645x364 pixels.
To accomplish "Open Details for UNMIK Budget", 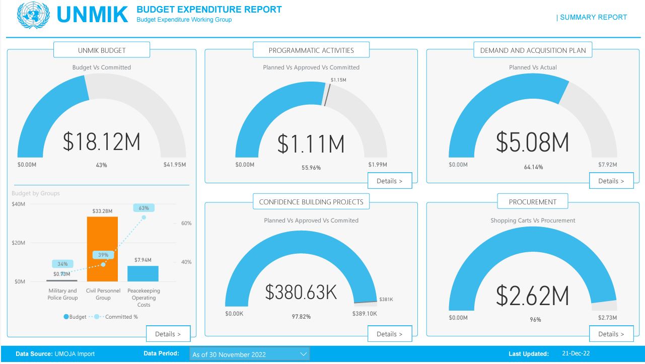I will click(x=169, y=334).
